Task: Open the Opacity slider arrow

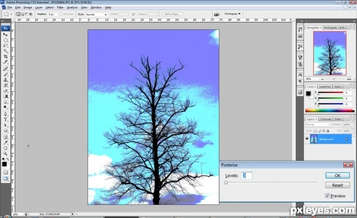Action: [x=353, y=124]
